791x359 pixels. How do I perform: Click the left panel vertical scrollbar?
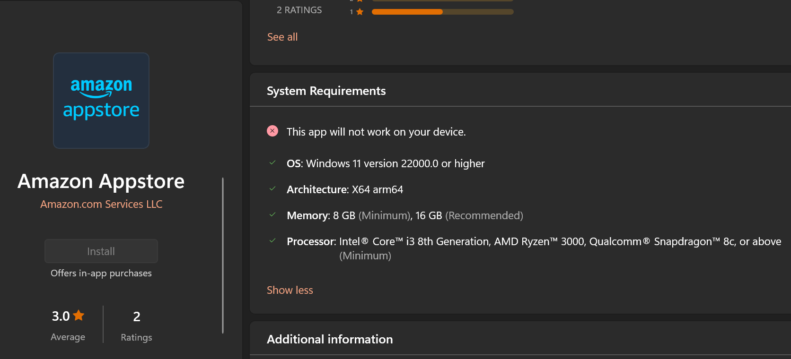(223, 255)
